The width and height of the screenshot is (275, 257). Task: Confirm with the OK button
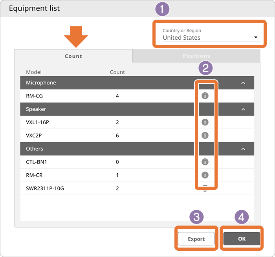[242, 239]
